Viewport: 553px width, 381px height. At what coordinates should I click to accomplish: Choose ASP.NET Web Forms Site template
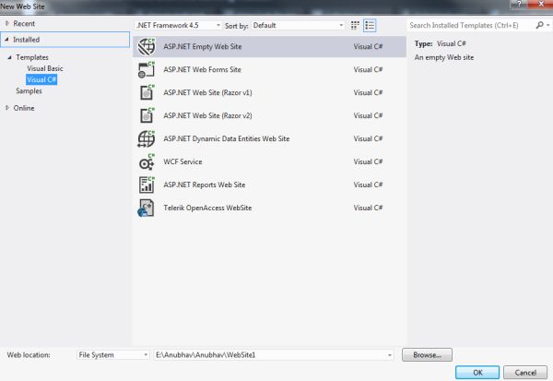tap(269, 69)
